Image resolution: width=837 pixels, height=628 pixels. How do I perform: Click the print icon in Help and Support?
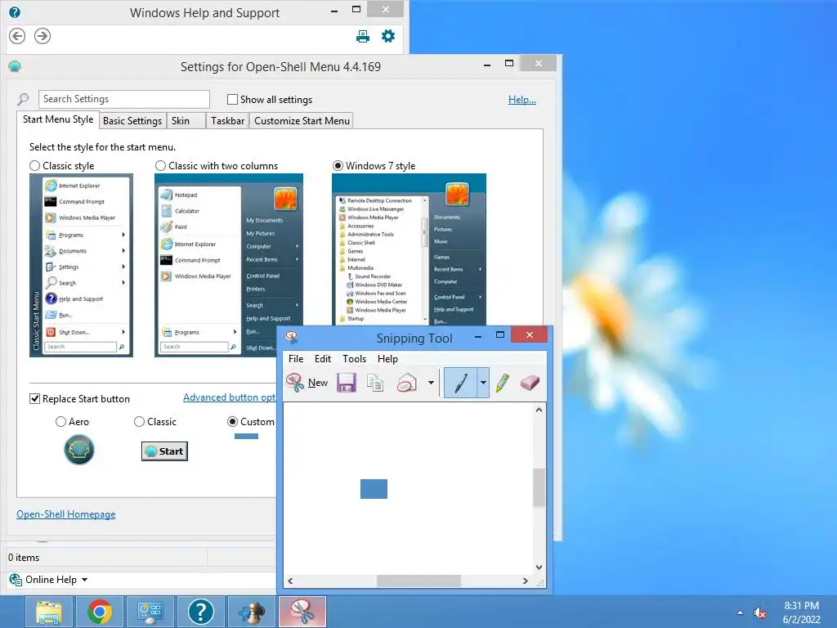pyautogui.click(x=363, y=36)
